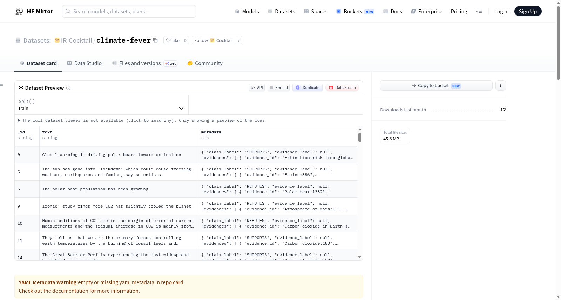Open the three-dot menu beside Copy to bucket

click(x=500, y=85)
